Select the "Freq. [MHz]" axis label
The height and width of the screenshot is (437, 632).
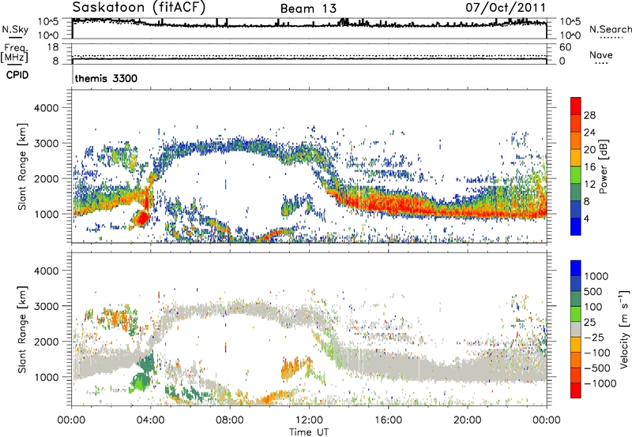coord(14,53)
